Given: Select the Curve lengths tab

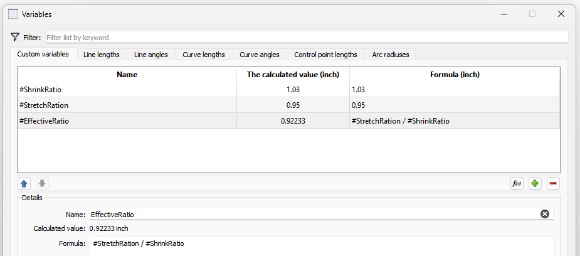Looking at the screenshot, I should tap(203, 55).
